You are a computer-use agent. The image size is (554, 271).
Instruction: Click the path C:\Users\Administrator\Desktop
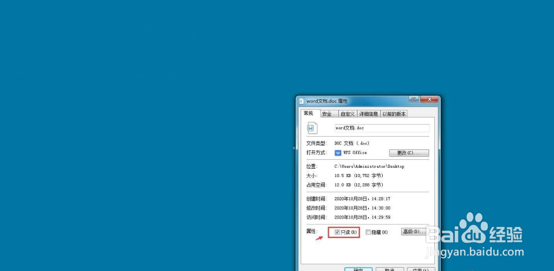coord(369,166)
